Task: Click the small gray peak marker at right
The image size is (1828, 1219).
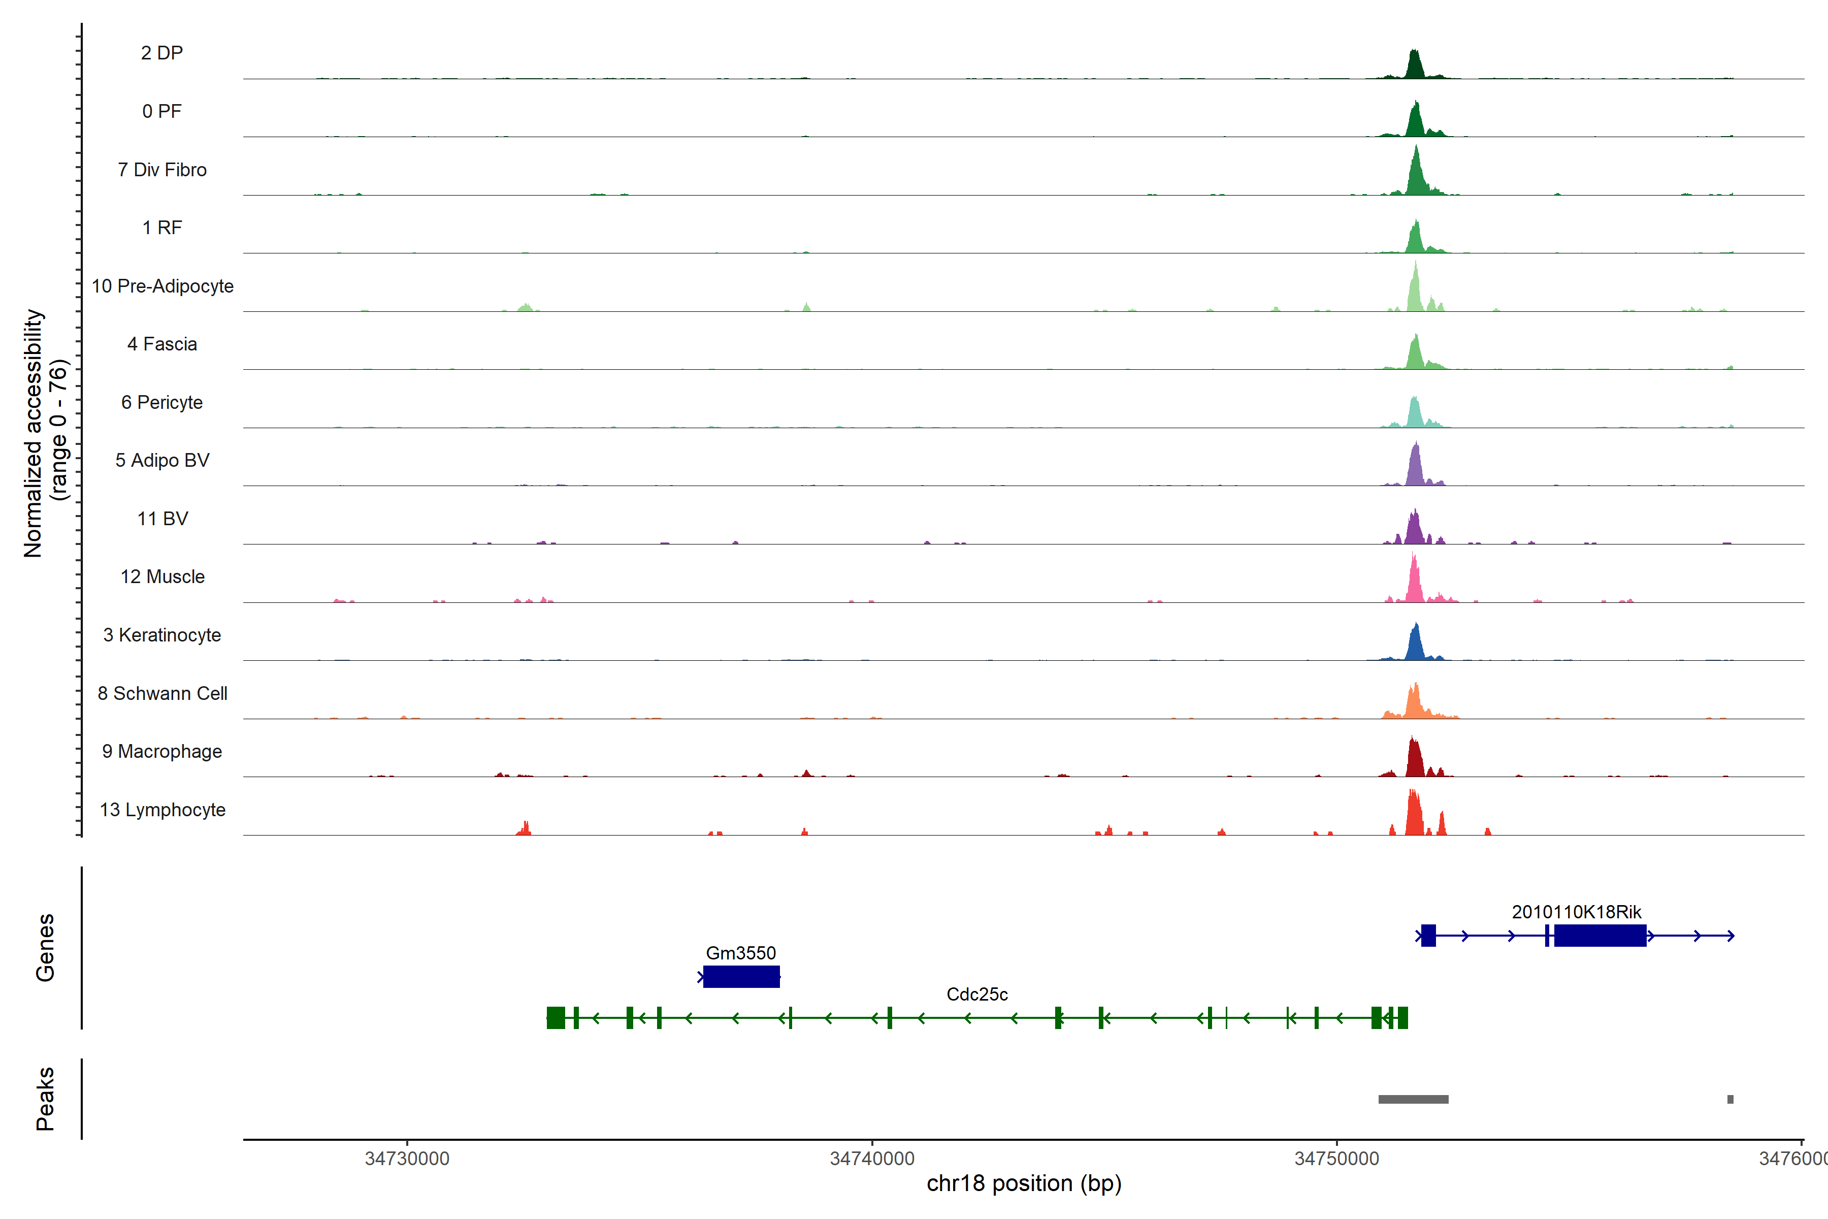Action: (1730, 1099)
